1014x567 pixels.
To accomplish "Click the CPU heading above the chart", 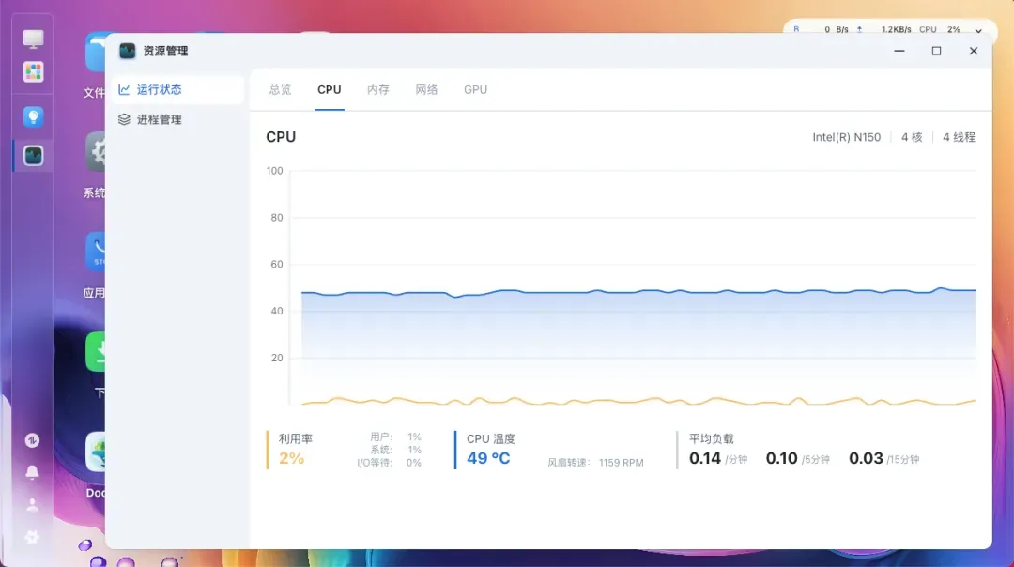I will pos(281,137).
